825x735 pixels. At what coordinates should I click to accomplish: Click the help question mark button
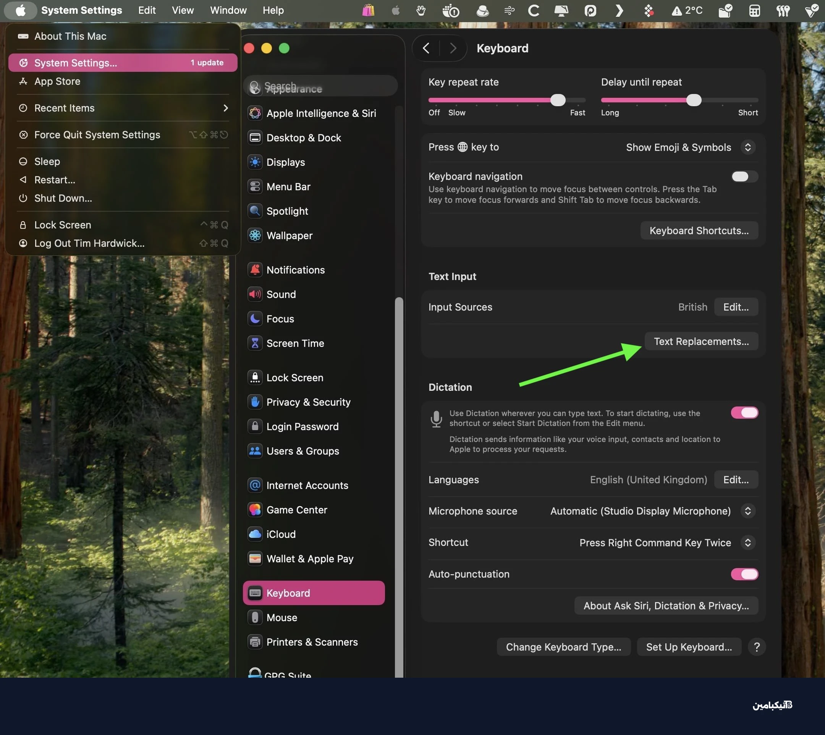pyautogui.click(x=756, y=647)
